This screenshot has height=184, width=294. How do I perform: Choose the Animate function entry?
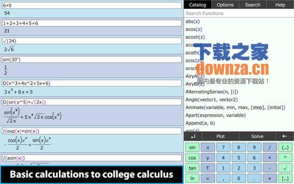235,107
